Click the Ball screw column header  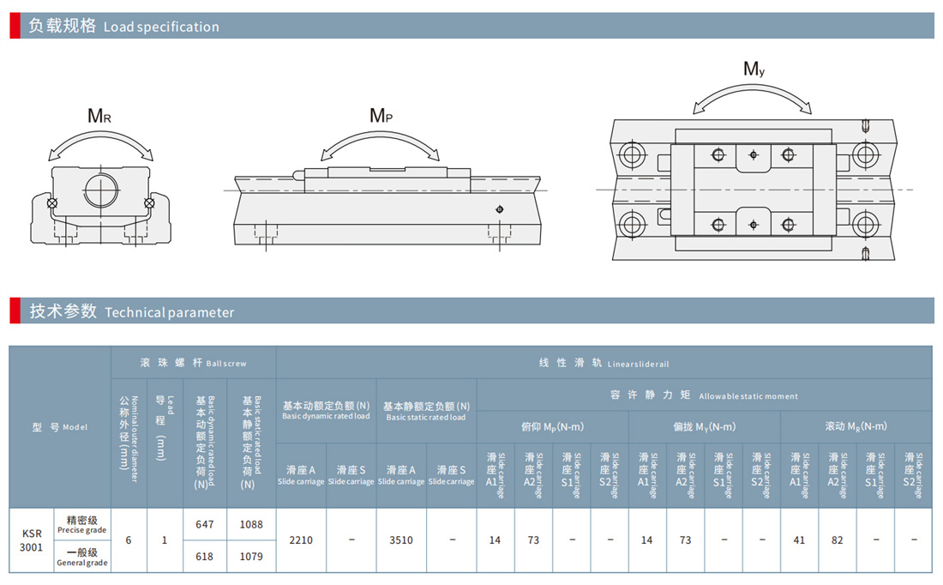pyautogui.click(x=194, y=363)
